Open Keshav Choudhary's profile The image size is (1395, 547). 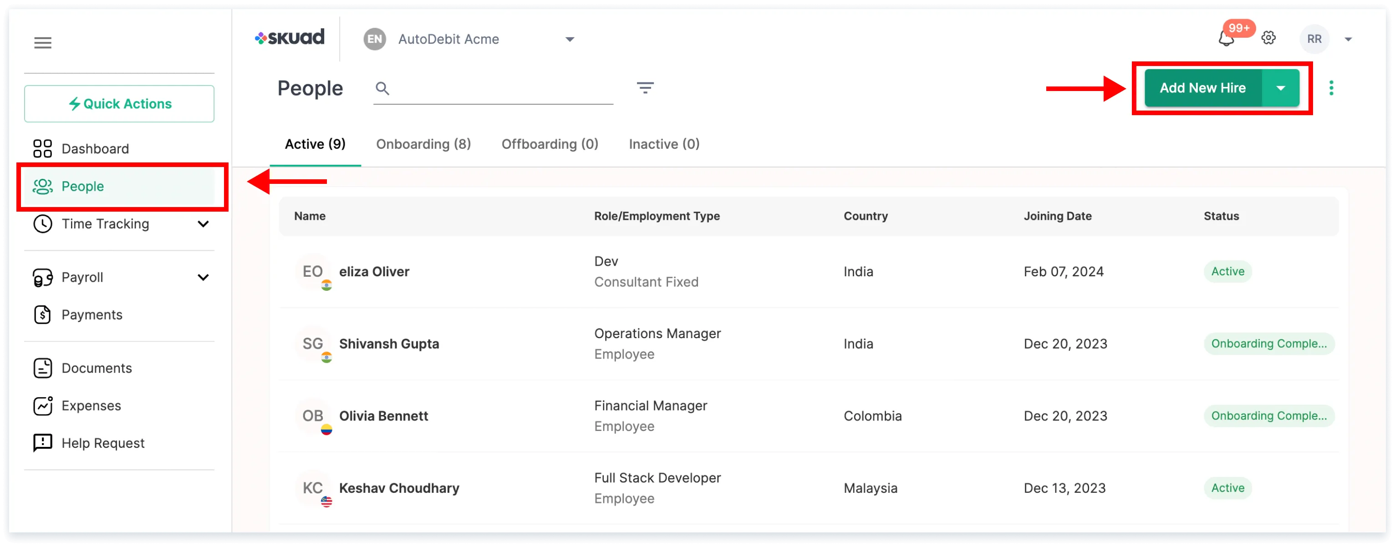pos(399,489)
